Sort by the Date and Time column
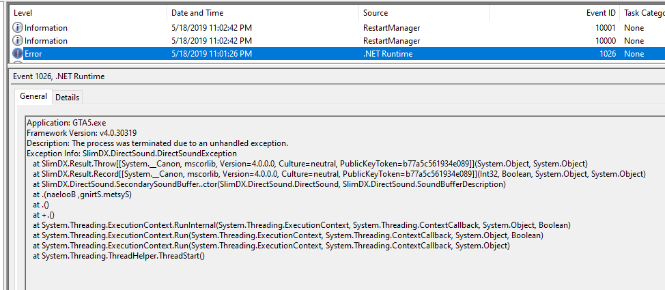Screen dimensions: 665x290 [x=199, y=13]
